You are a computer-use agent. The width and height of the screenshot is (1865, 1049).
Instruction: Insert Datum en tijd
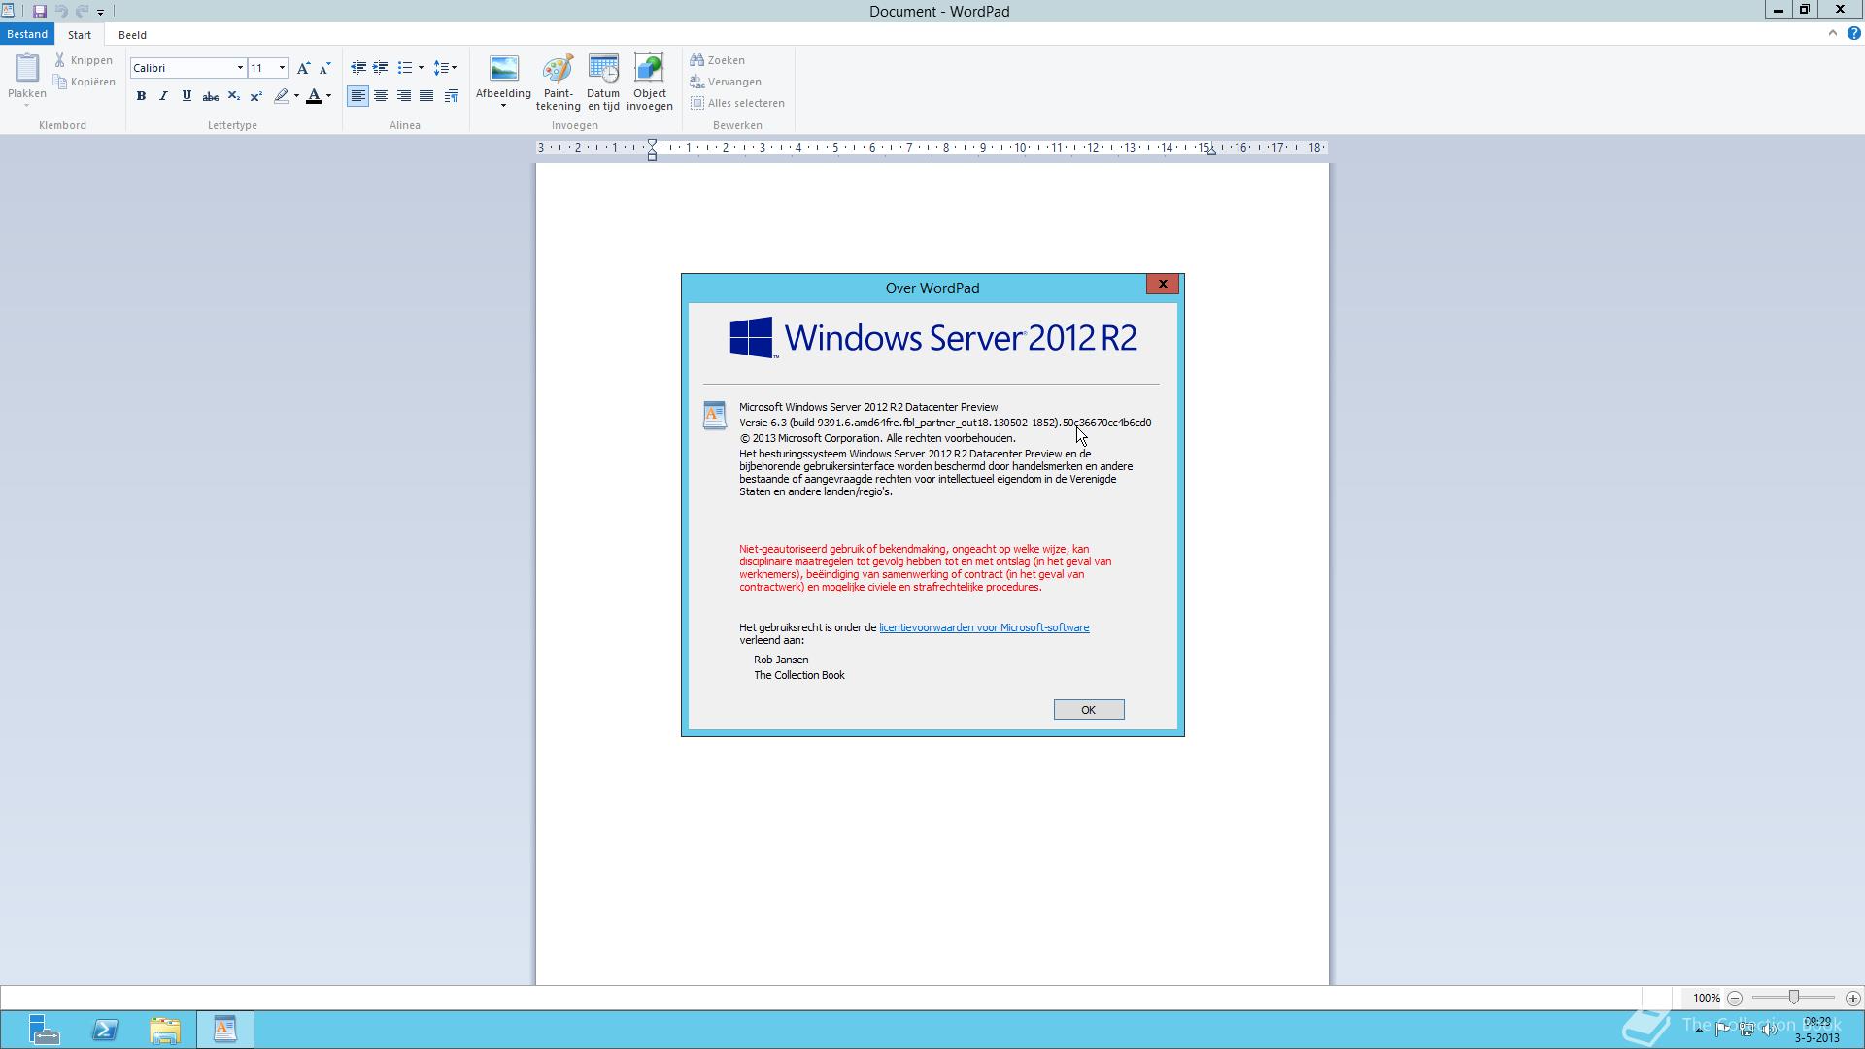[x=603, y=83]
